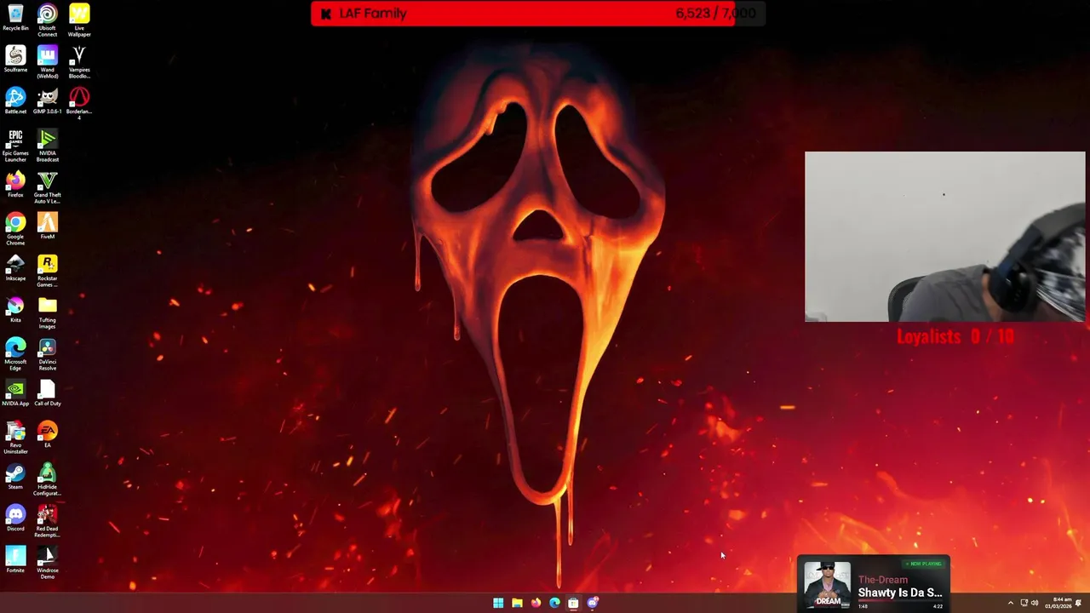Open the clock showing 8:44 am
1090x613 pixels.
[x=1058, y=603]
